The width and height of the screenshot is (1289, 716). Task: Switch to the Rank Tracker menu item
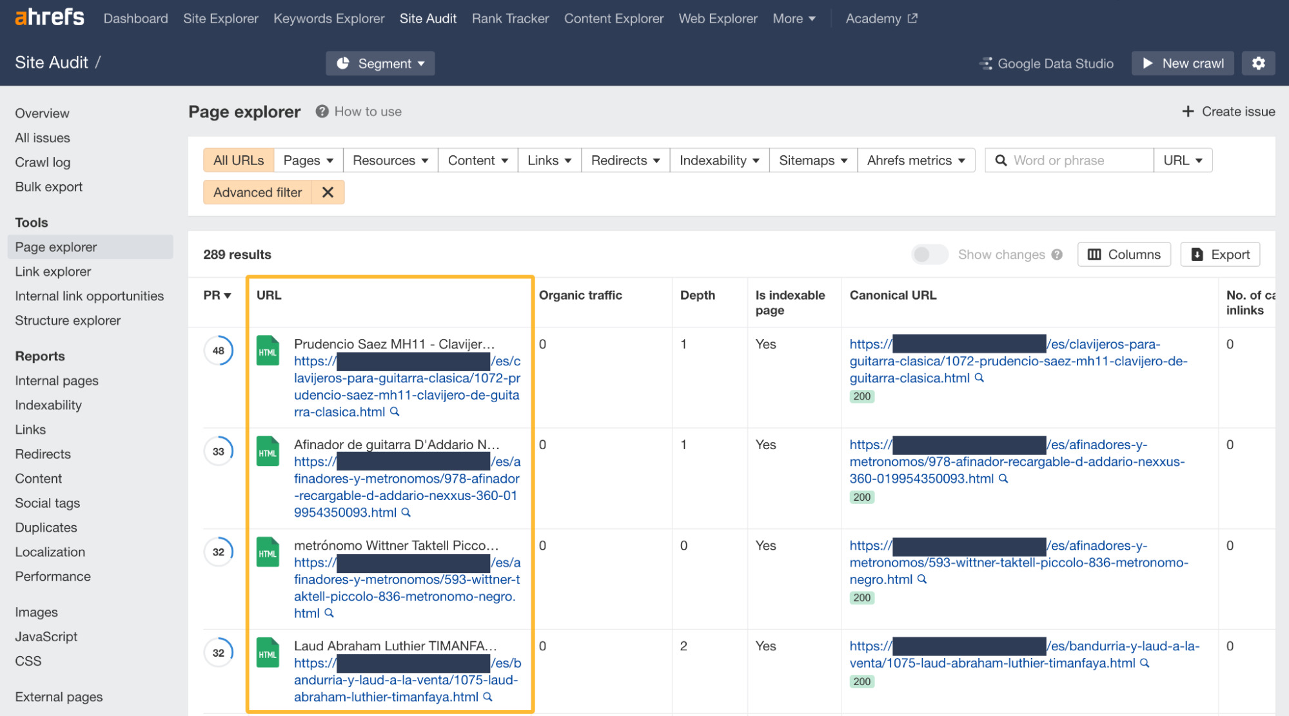pyautogui.click(x=509, y=18)
